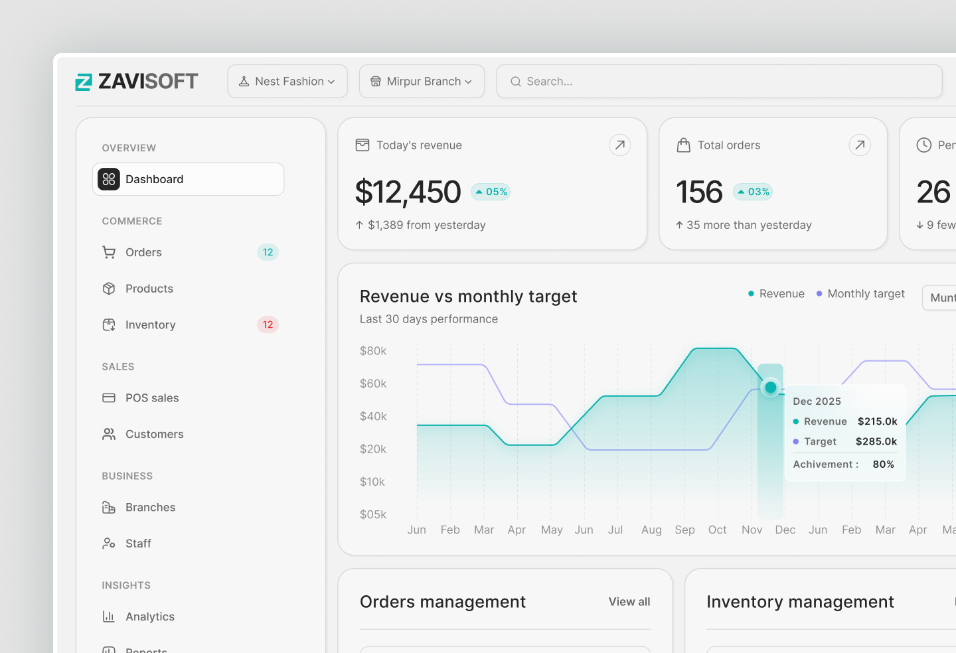This screenshot has height=653, width=956.
Task: Click the Total orders bag icon
Action: [683, 145]
